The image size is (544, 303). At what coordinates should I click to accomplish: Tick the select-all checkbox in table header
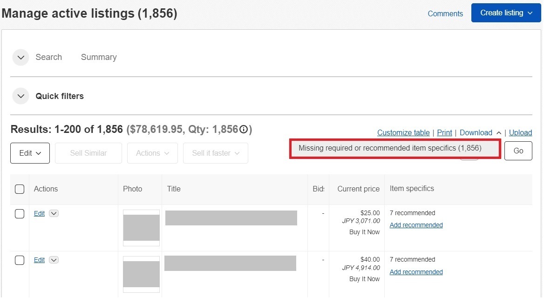[x=20, y=189]
